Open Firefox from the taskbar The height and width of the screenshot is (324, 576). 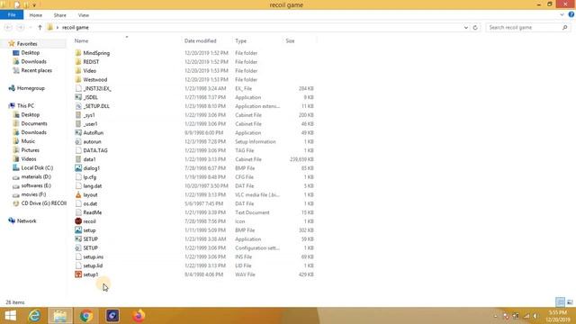pos(139,316)
